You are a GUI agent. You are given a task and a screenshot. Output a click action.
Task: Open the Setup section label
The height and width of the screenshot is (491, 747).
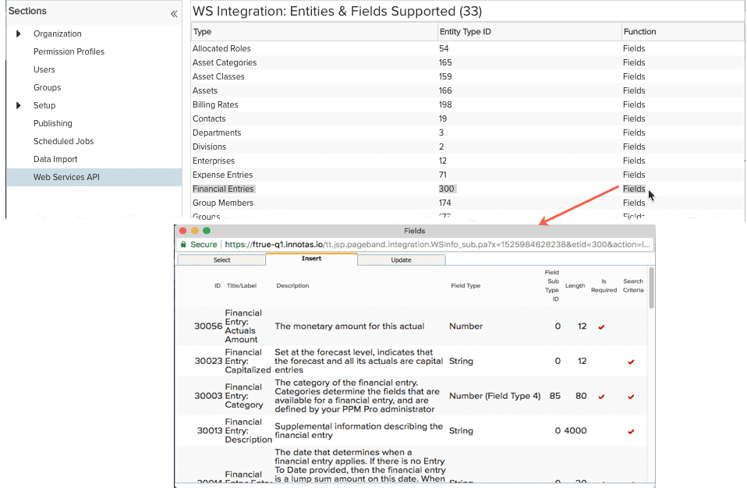click(x=44, y=105)
